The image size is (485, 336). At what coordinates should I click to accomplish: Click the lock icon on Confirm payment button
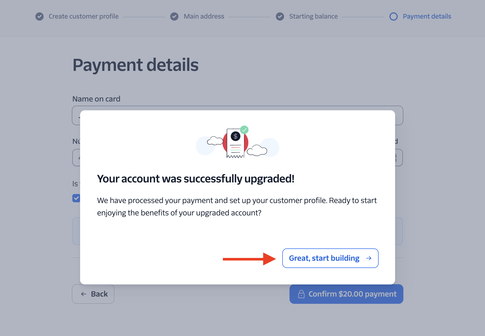pyautogui.click(x=301, y=294)
